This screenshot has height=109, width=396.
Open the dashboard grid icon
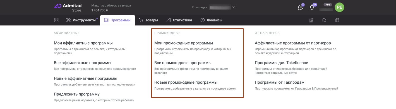pyautogui.click(x=56, y=20)
